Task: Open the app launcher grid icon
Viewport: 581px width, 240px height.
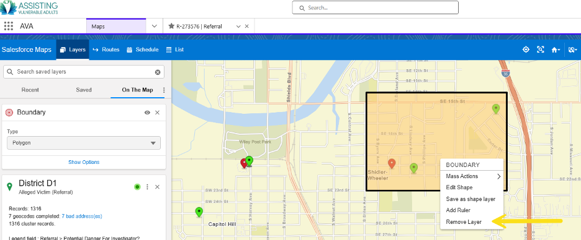Action: point(9,26)
